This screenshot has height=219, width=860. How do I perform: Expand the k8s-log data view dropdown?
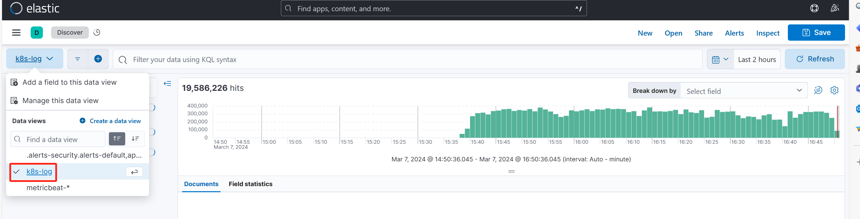point(35,59)
